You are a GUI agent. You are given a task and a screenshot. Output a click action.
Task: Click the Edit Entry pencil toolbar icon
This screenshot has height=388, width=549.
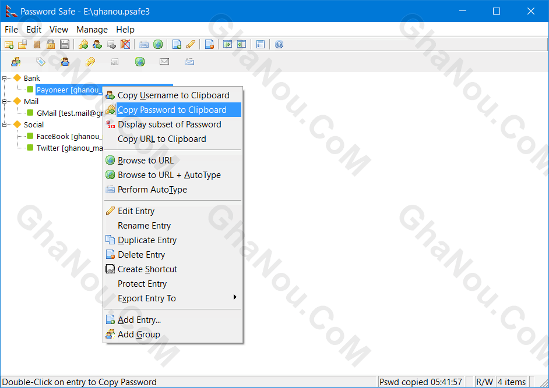pos(191,44)
